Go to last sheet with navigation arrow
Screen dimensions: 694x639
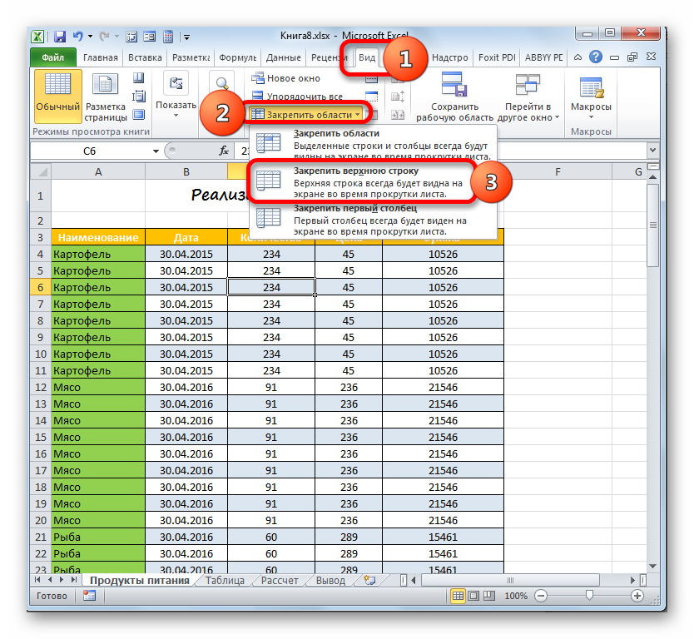tap(74, 580)
